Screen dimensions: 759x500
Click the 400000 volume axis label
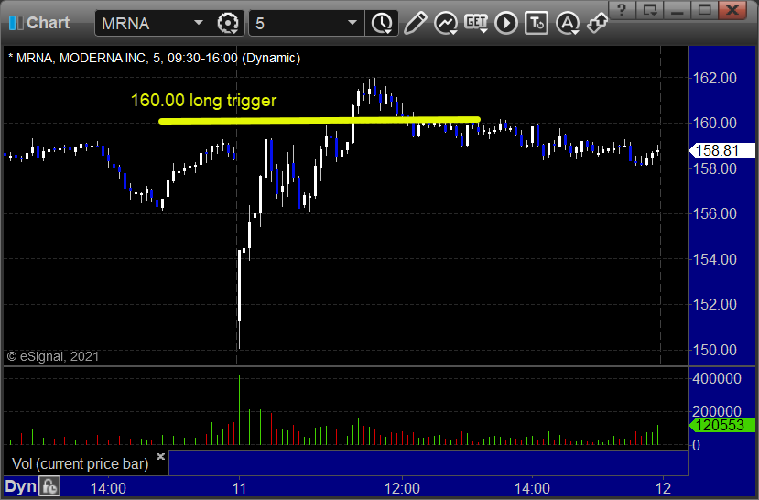tap(717, 378)
